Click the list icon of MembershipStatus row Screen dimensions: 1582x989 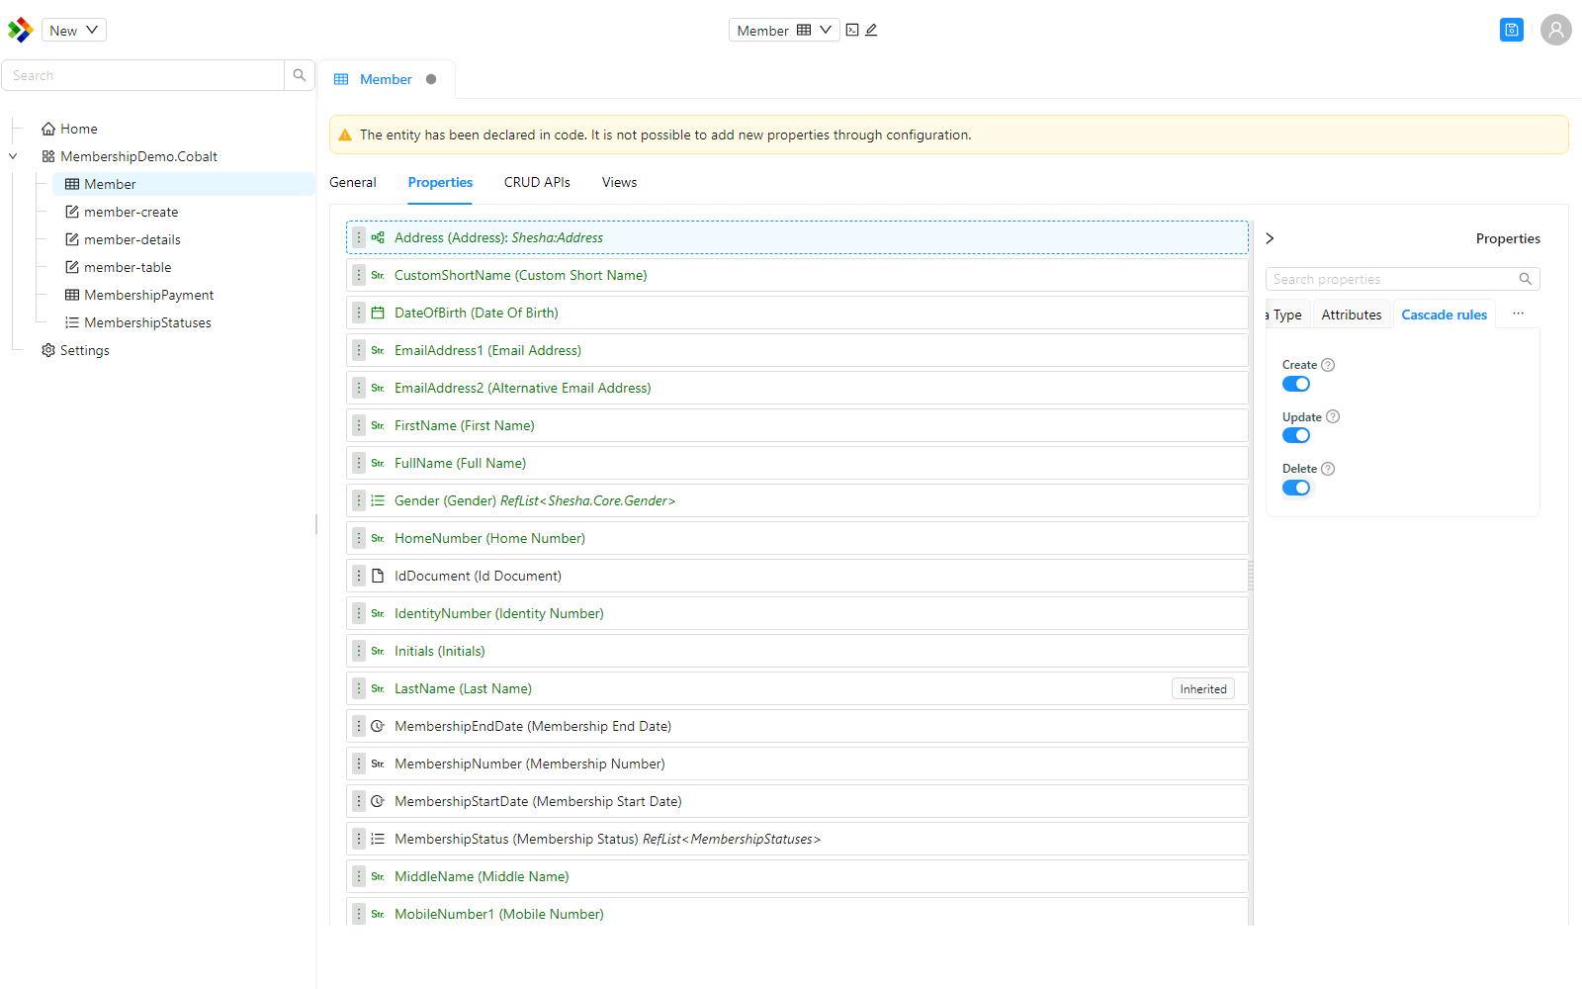point(378,839)
